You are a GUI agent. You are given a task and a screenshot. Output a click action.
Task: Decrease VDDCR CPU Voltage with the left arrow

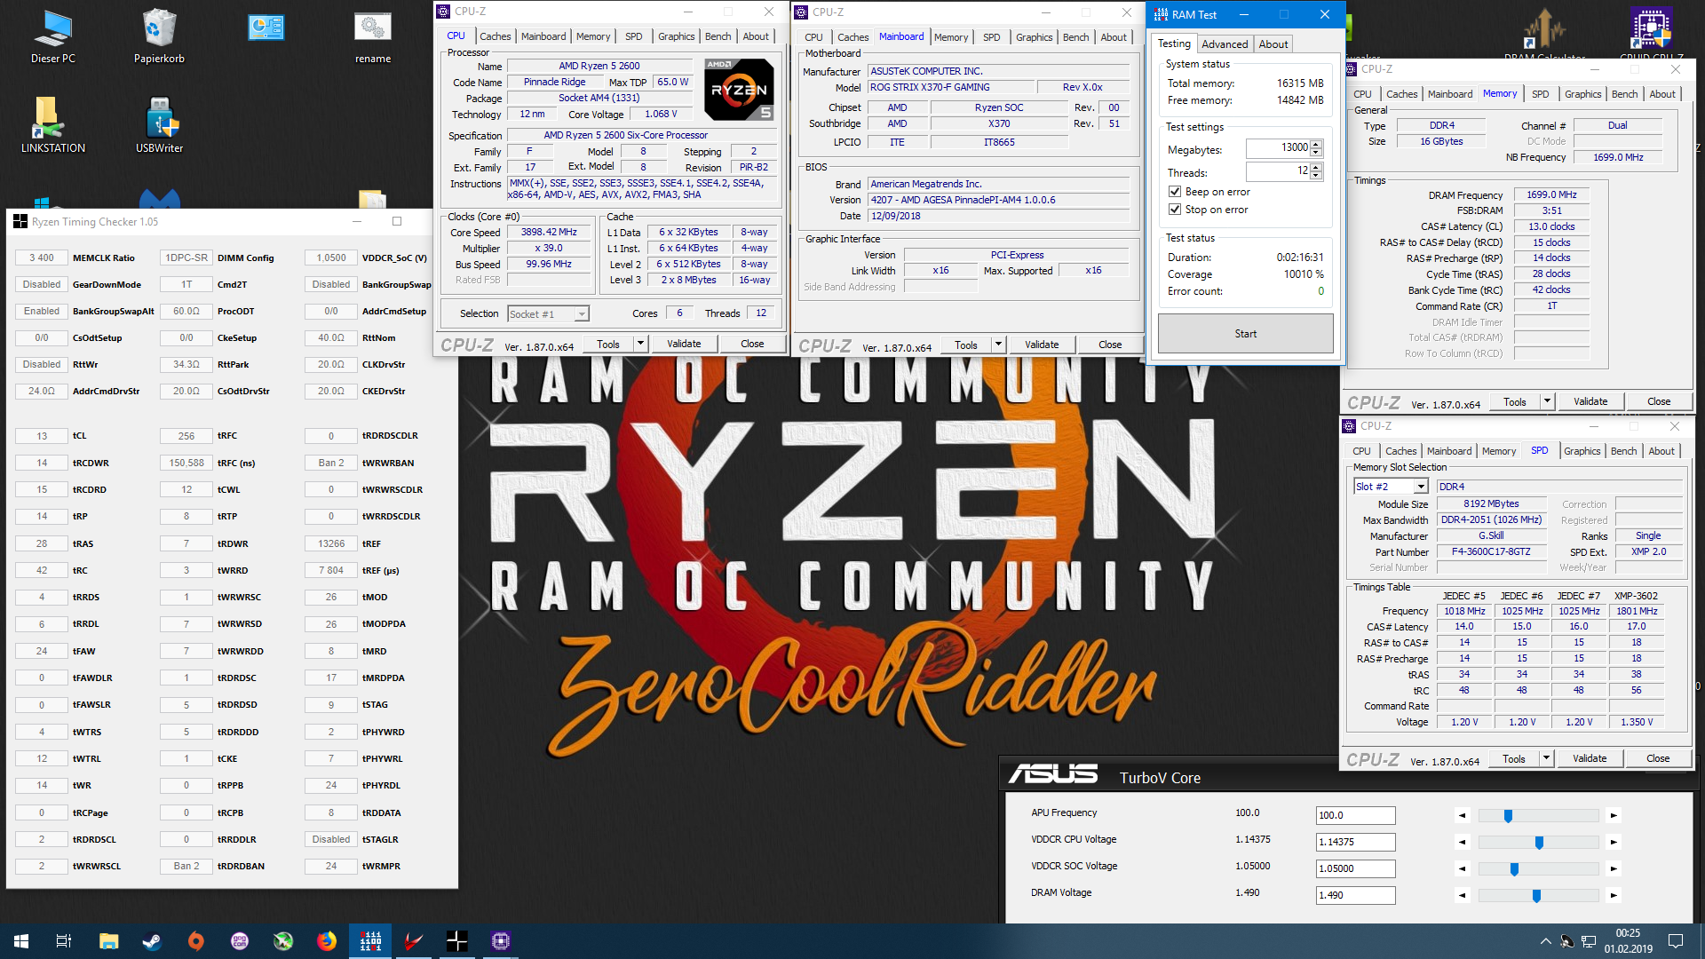pyautogui.click(x=1462, y=842)
